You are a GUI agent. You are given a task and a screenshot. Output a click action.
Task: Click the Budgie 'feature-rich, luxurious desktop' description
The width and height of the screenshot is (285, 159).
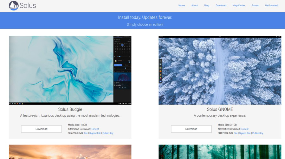(70, 115)
